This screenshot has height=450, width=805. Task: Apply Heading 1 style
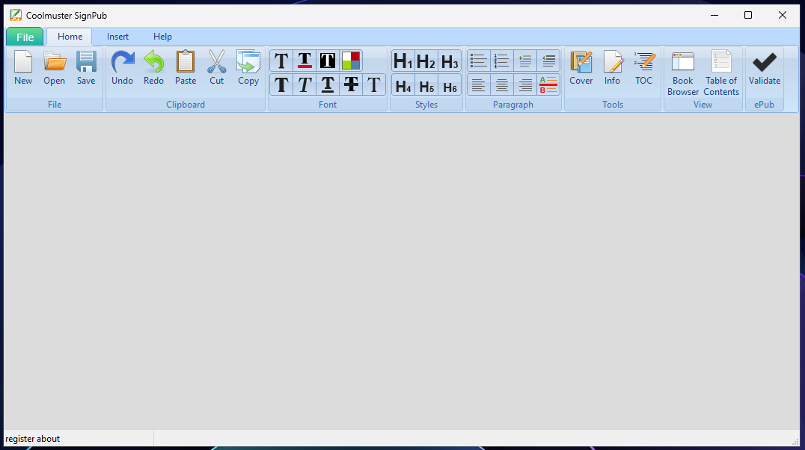pyautogui.click(x=403, y=61)
